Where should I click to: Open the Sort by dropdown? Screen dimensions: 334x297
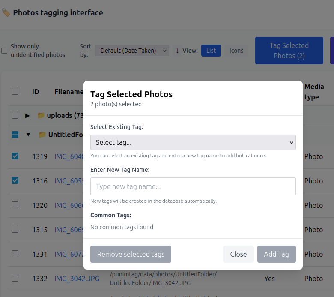[x=132, y=51]
